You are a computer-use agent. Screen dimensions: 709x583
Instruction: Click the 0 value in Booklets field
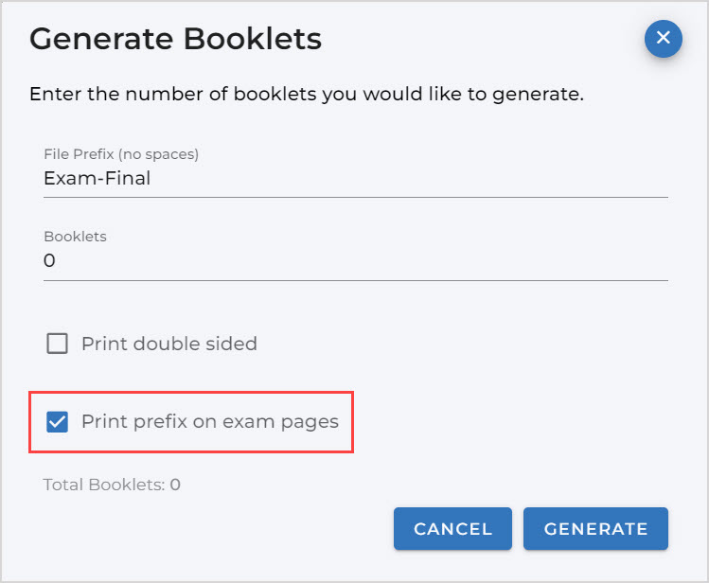click(50, 261)
